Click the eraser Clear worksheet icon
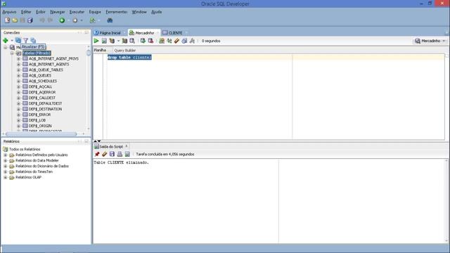The height and width of the screenshot is (253, 450). coord(176,41)
